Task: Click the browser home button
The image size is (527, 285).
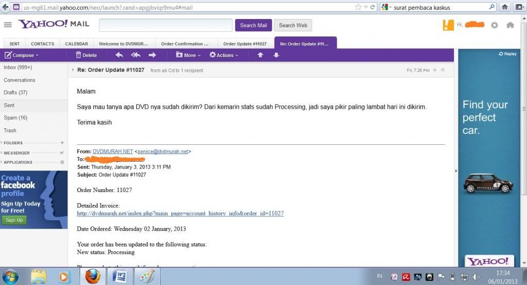Action: (x=504, y=7)
